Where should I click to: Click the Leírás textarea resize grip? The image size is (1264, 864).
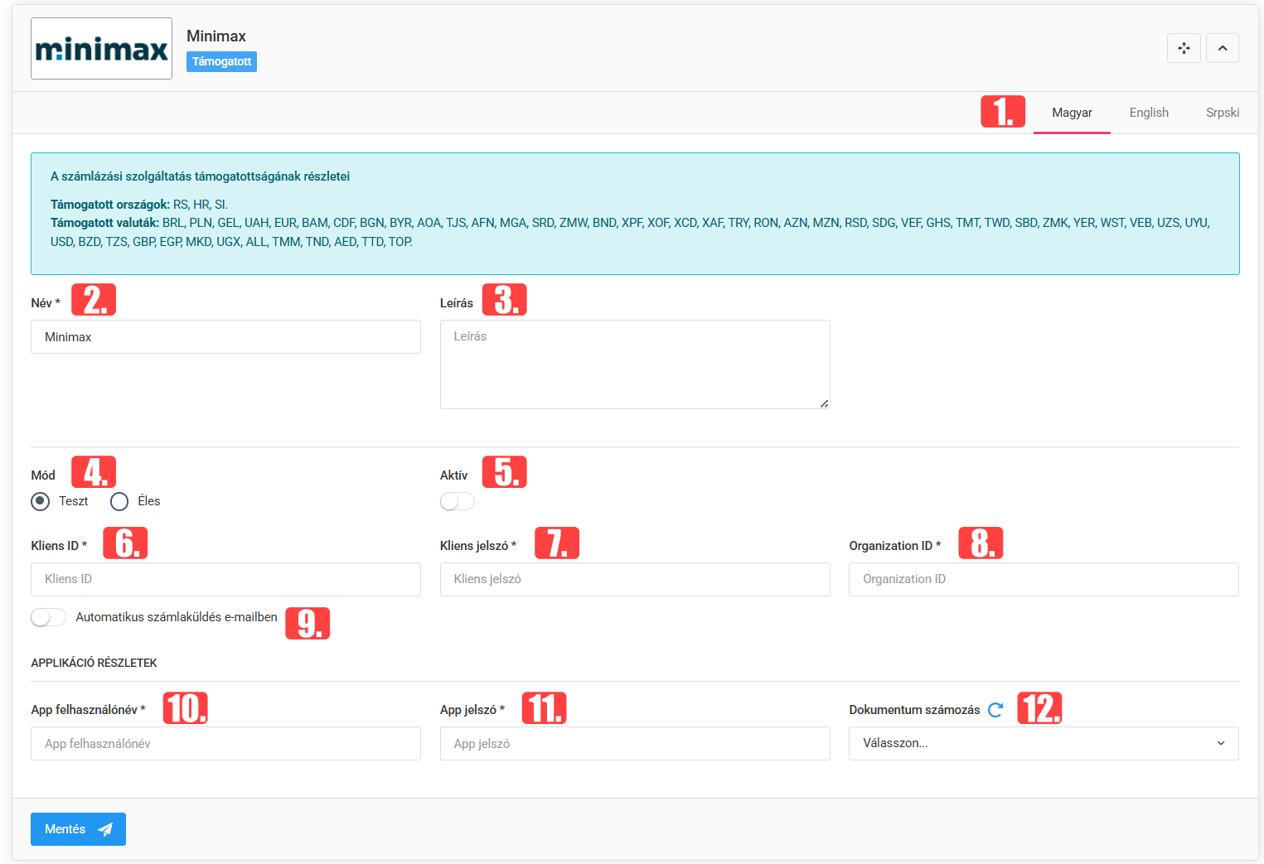[x=824, y=403]
